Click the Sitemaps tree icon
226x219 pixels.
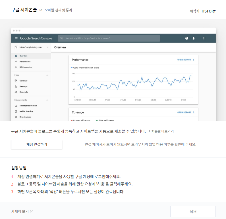coord(16,87)
